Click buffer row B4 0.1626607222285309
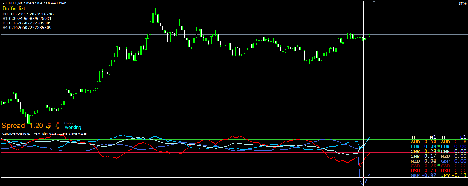This screenshot has width=468, height=186. (x=27, y=28)
